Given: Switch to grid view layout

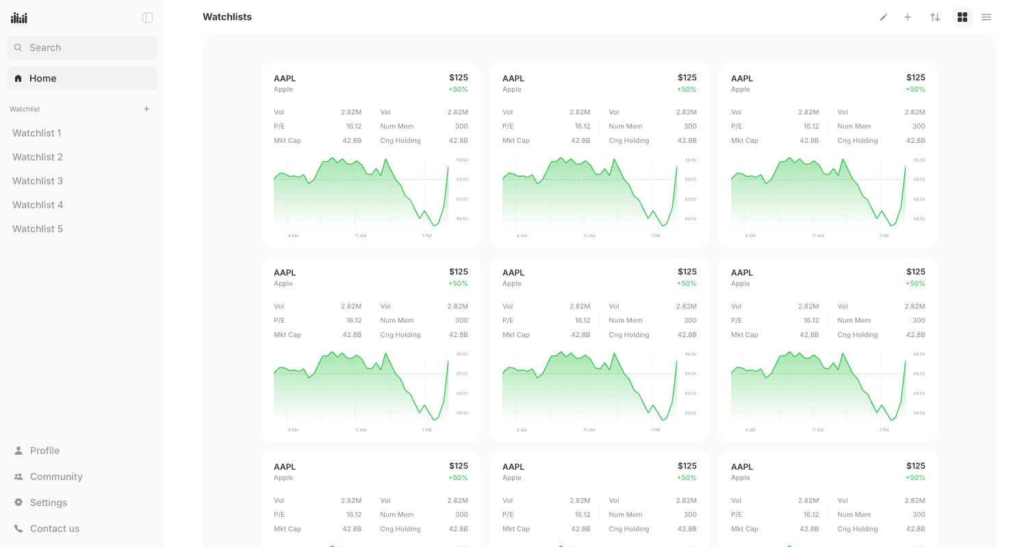Looking at the screenshot, I should pos(962,17).
